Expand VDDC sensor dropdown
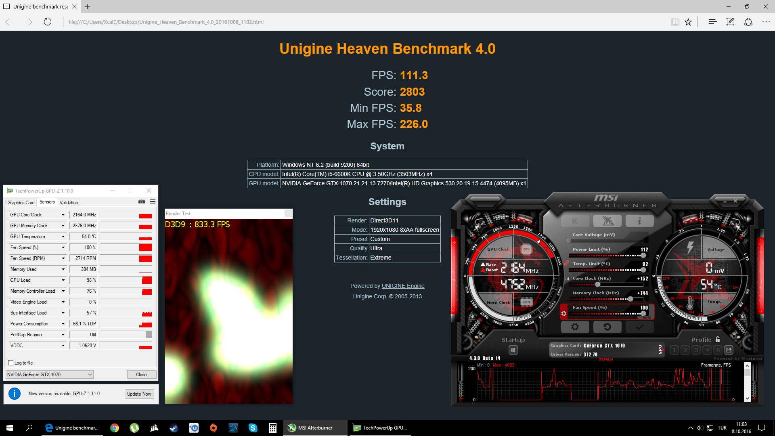 click(x=63, y=346)
